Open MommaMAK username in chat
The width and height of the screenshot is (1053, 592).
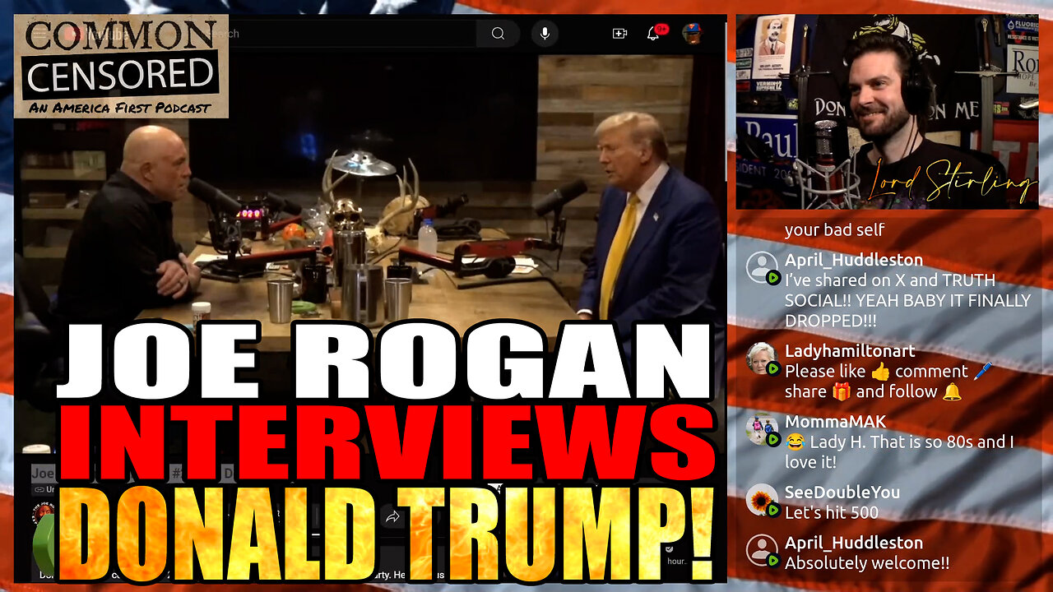(835, 422)
